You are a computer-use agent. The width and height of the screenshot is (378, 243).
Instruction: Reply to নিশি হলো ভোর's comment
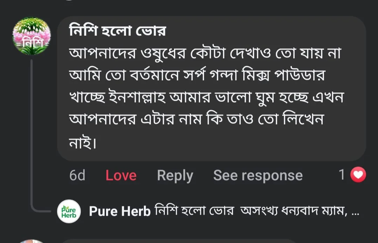[x=175, y=175]
